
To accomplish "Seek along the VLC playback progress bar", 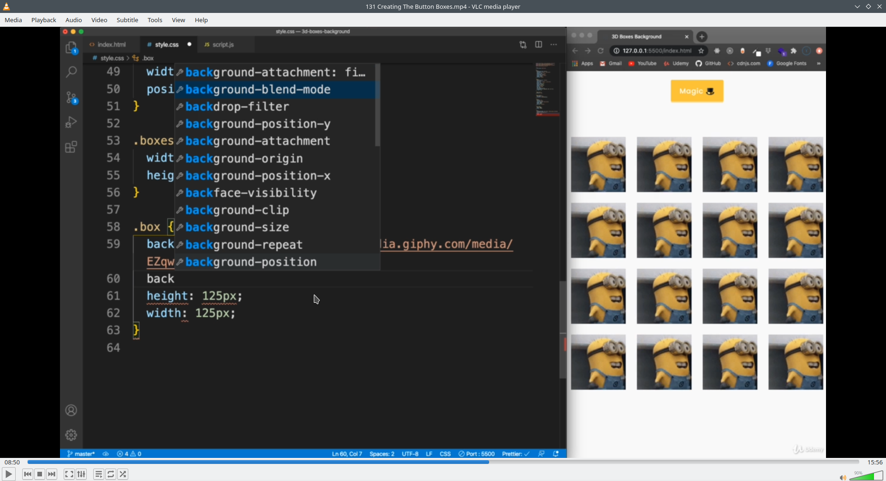I will (443, 462).
